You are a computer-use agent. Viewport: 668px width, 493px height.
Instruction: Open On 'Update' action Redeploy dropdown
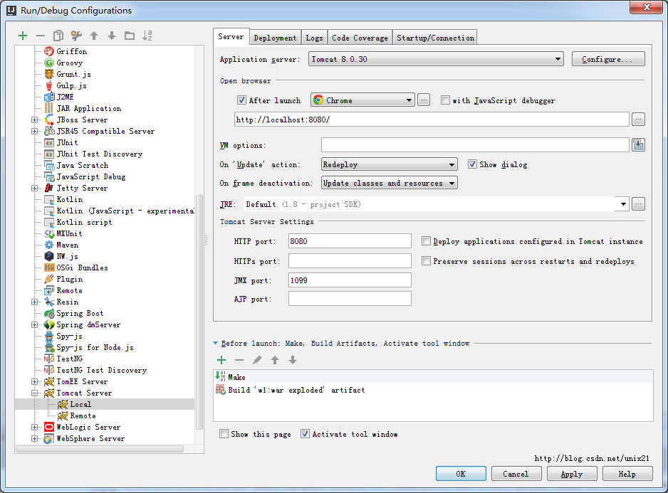point(390,164)
